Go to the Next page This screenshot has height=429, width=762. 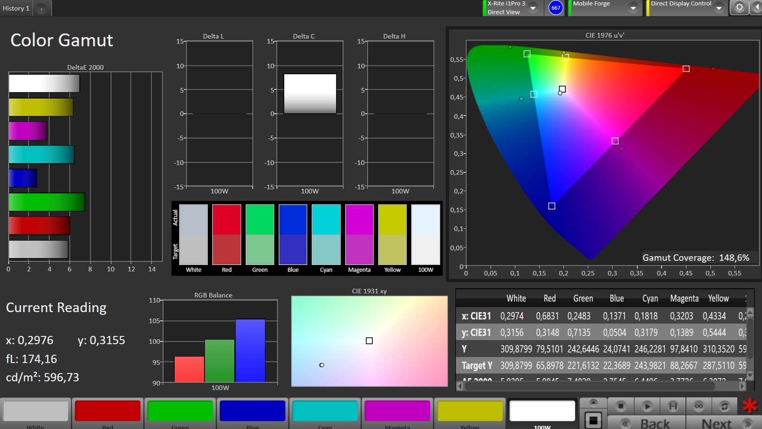[723, 423]
